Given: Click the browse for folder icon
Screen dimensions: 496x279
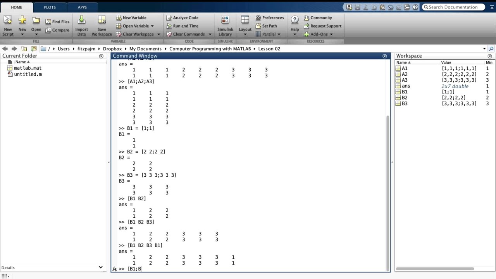Looking at the screenshot, I should click(34, 49).
